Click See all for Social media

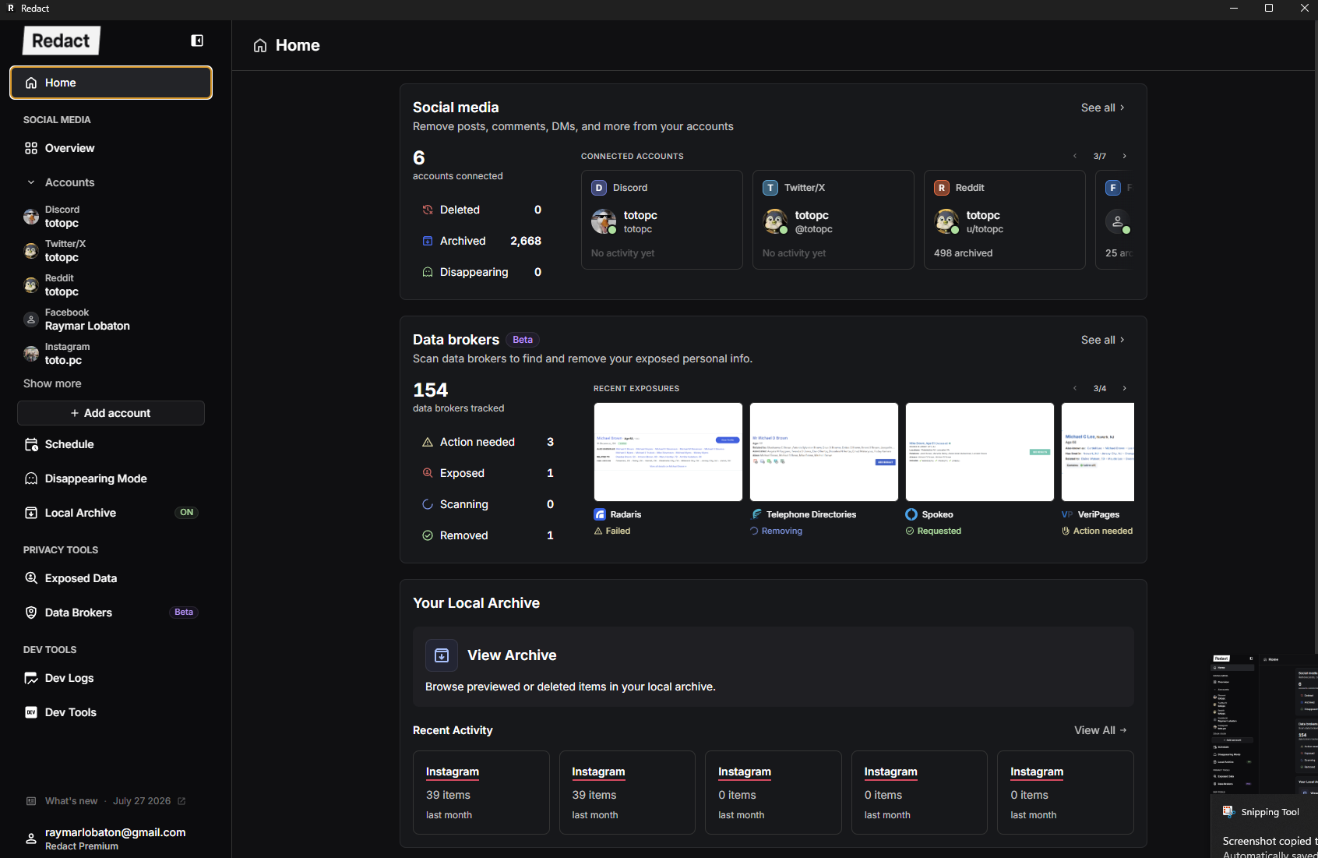(1102, 108)
